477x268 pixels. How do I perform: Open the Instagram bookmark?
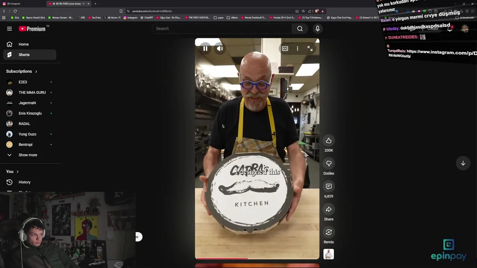(130, 17)
